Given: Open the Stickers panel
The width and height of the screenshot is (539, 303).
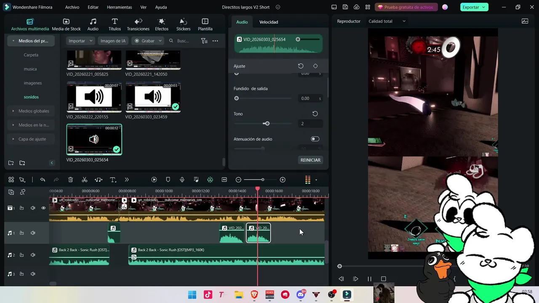Looking at the screenshot, I should click(x=183, y=25).
